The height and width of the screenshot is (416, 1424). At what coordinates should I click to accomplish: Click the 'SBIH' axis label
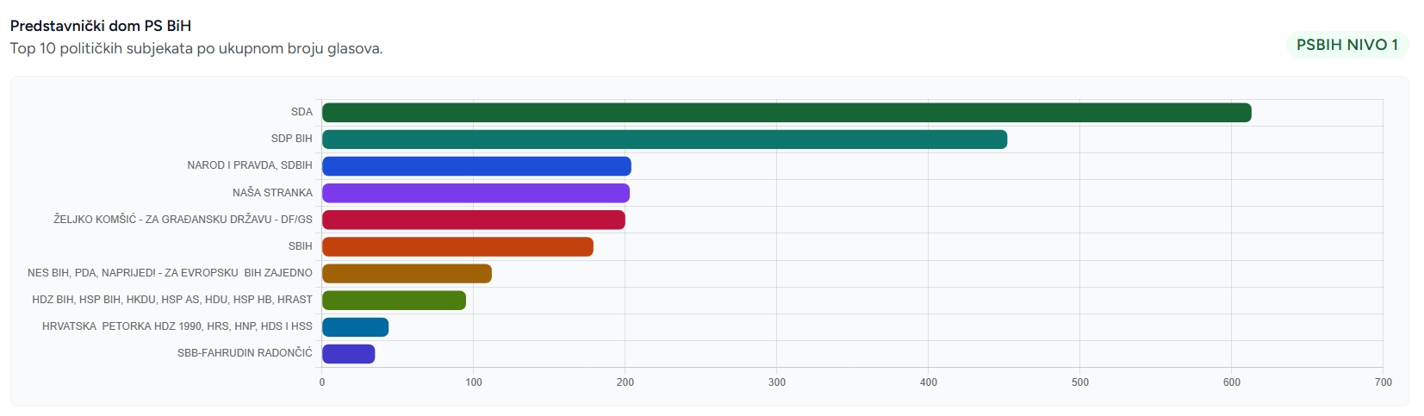301,246
